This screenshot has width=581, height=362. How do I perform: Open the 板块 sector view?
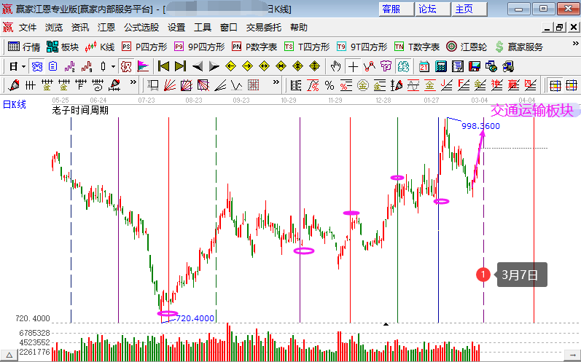[x=63, y=47]
